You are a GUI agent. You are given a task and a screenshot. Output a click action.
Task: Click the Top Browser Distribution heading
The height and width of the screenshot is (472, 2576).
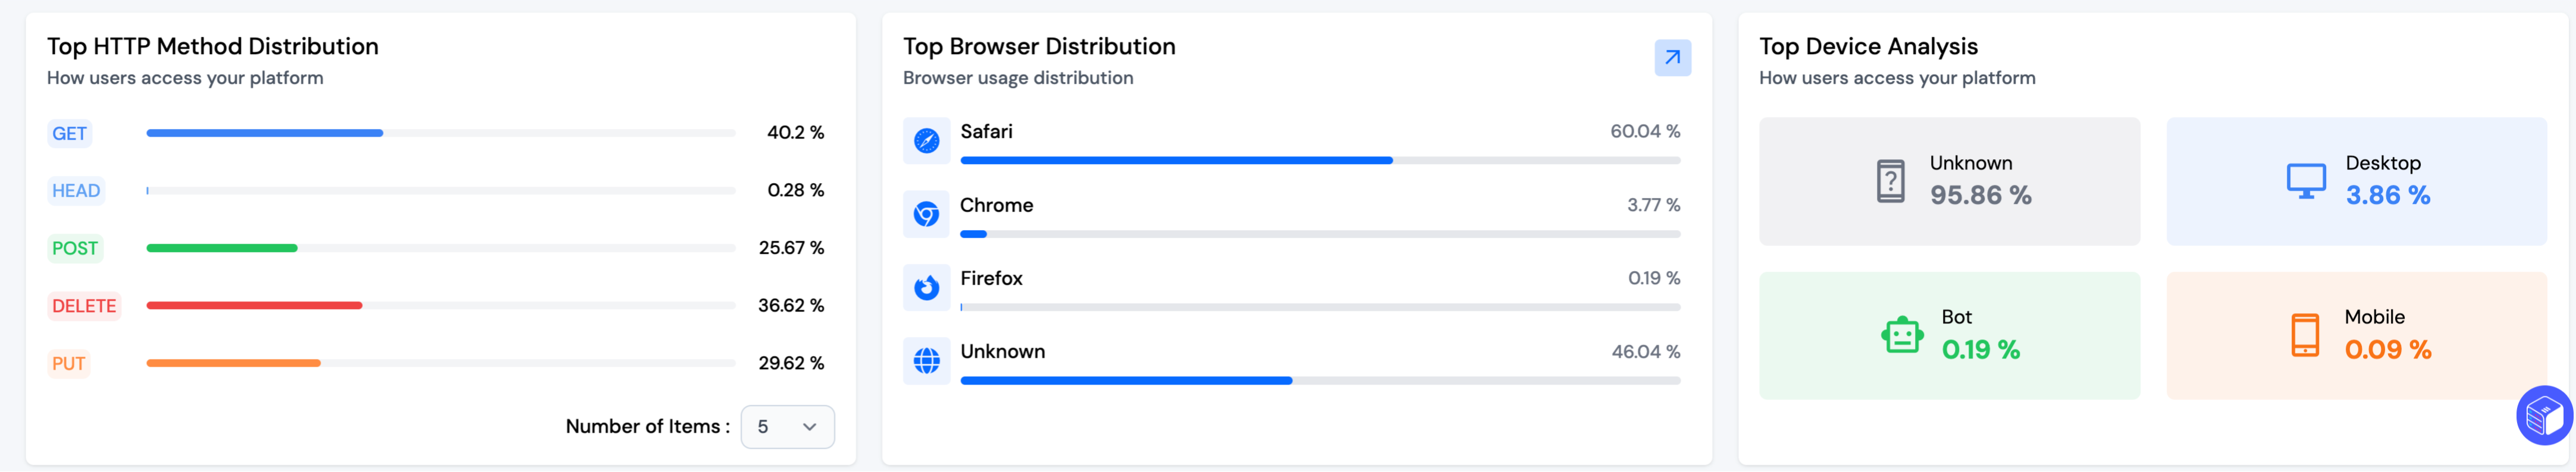pyautogui.click(x=1039, y=47)
